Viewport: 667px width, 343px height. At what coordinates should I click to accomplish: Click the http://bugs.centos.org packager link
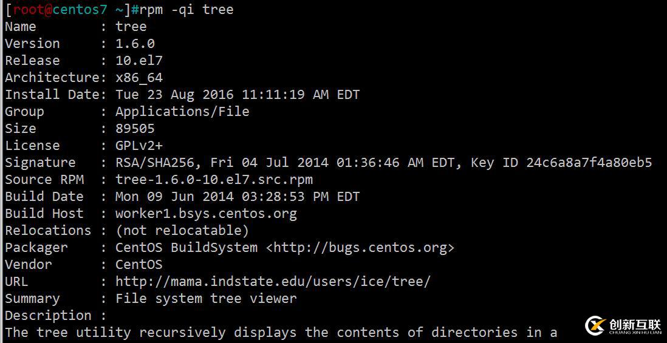(x=360, y=247)
